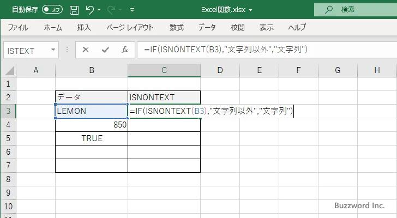Select column D header
The width and height of the screenshot is (397, 218).
(220, 70)
